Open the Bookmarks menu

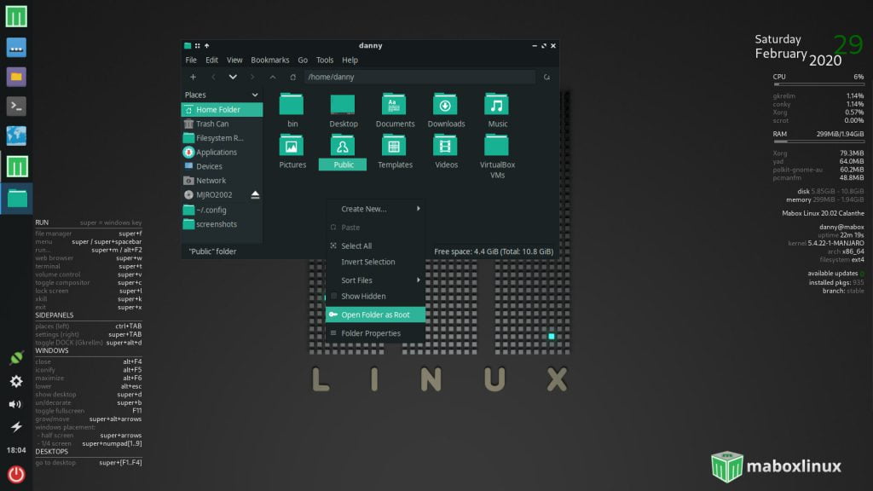[x=269, y=61]
